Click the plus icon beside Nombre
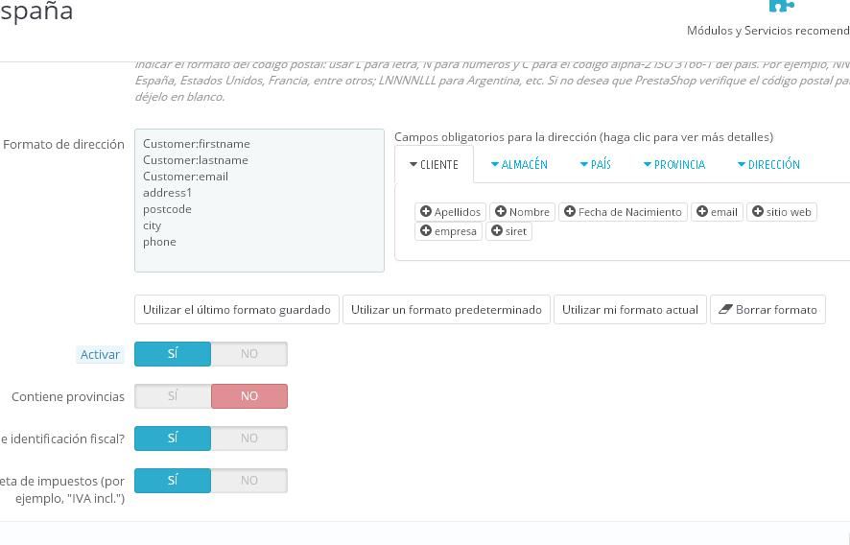Screen dimensions: 850x545 coord(501,211)
